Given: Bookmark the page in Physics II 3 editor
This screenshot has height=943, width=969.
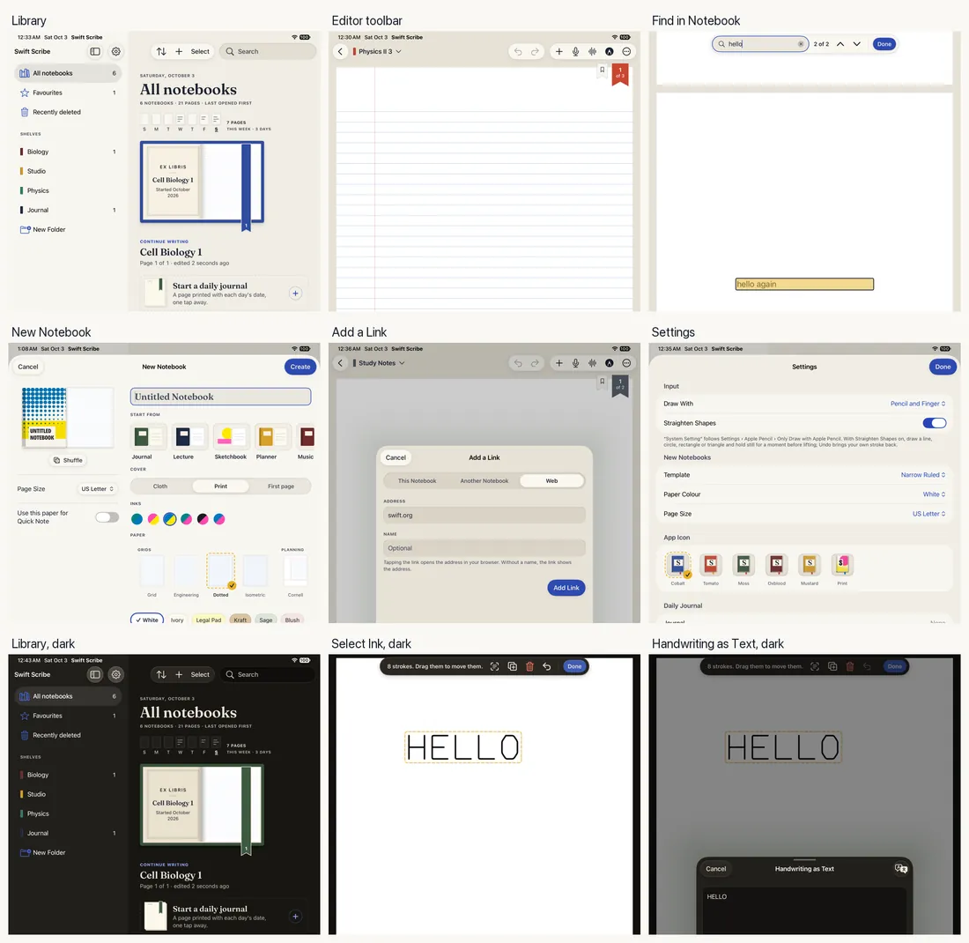Looking at the screenshot, I should pos(602,70).
